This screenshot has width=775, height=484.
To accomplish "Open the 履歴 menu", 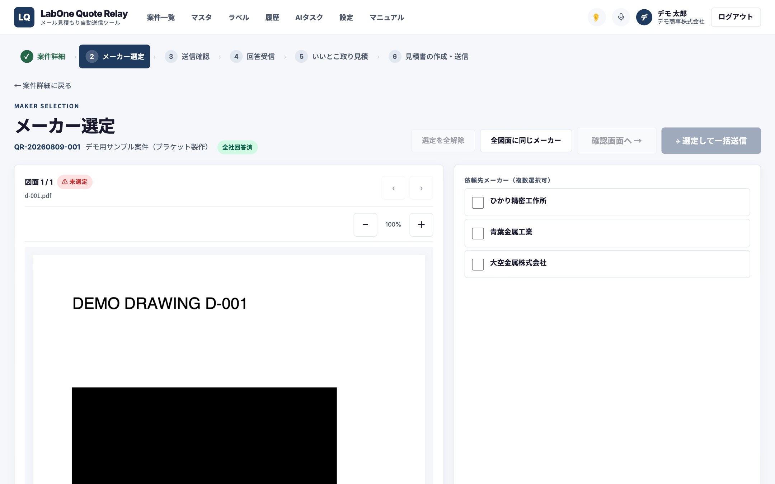I will pyautogui.click(x=272, y=18).
